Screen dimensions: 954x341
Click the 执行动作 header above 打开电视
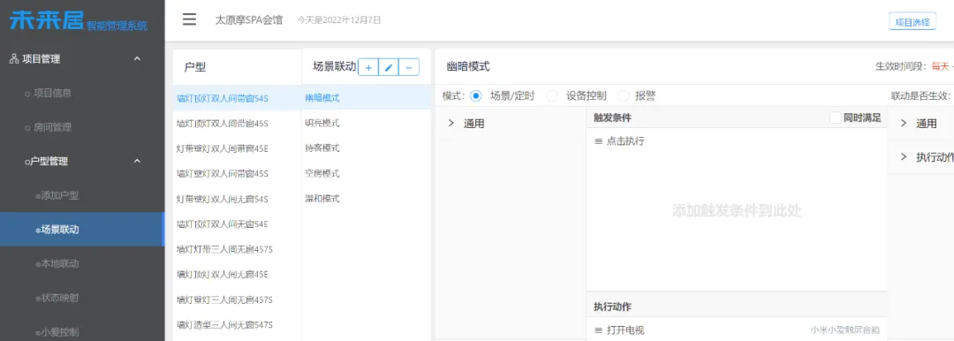point(612,307)
